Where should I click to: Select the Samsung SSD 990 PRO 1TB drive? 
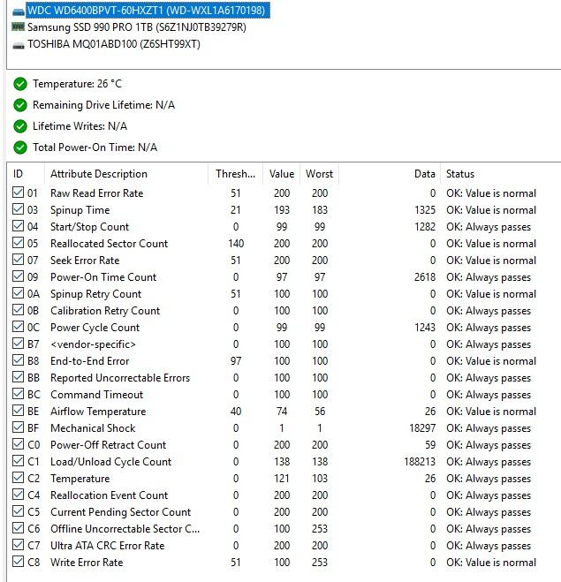point(137,27)
